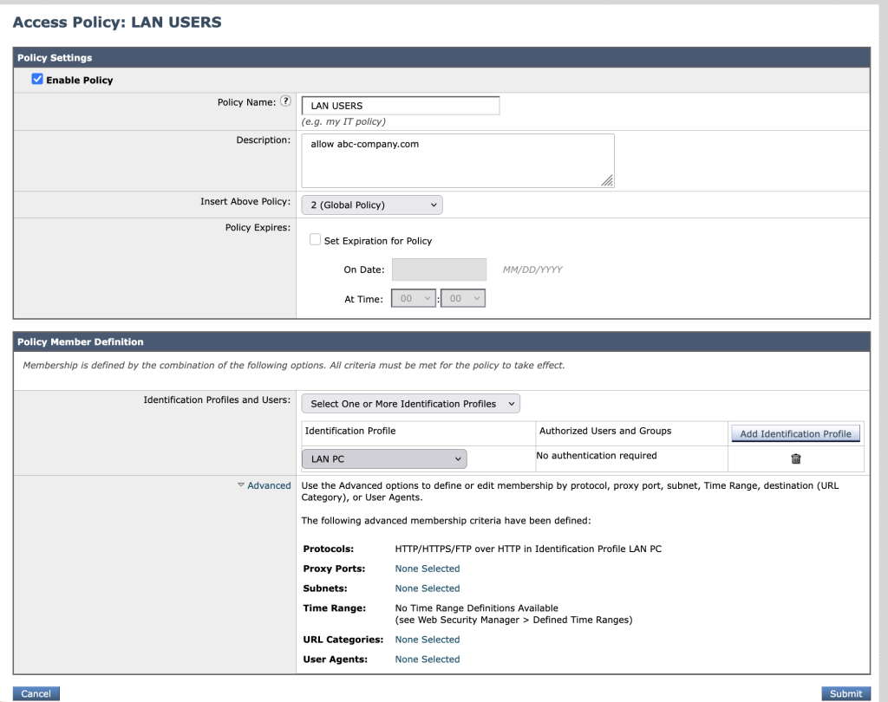Click the Add Identification Profile button
Image resolution: width=888 pixels, height=702 pixels.
point(796,433)
